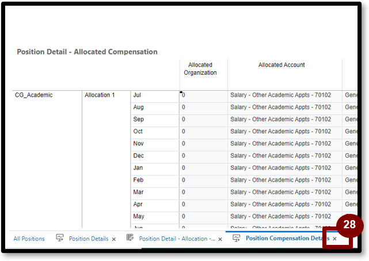Click Allocated Organization cell for Apr
369x261 pixels.
coord(204,205)
